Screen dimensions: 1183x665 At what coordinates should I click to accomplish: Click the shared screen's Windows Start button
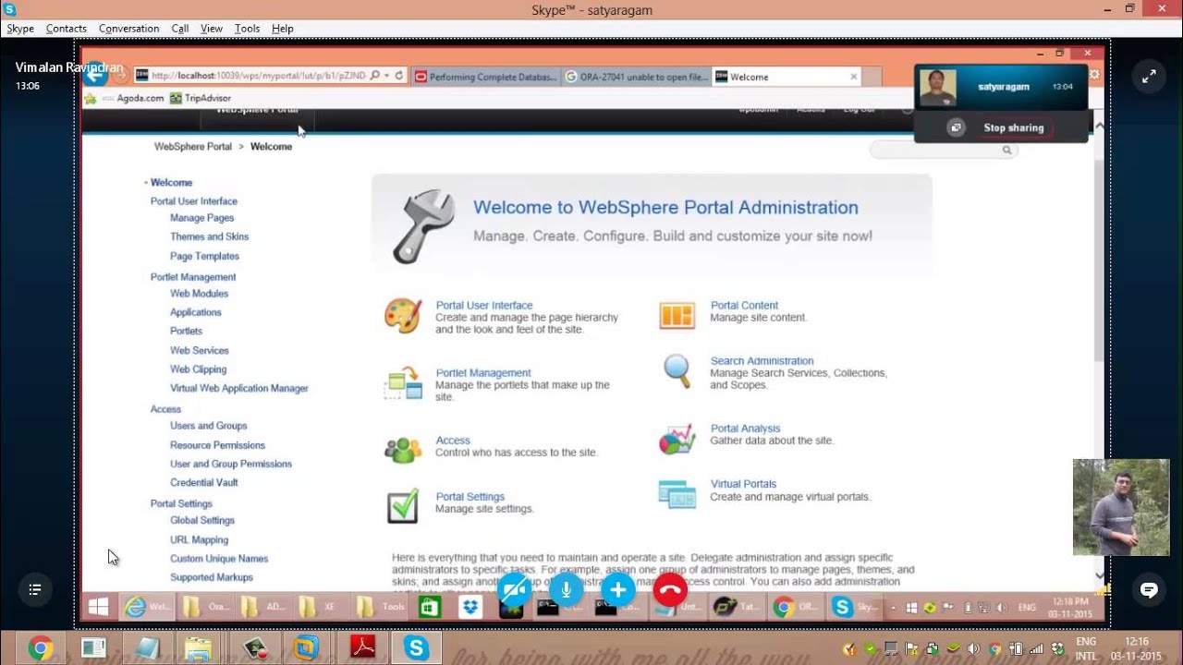(x=99, y=607)
